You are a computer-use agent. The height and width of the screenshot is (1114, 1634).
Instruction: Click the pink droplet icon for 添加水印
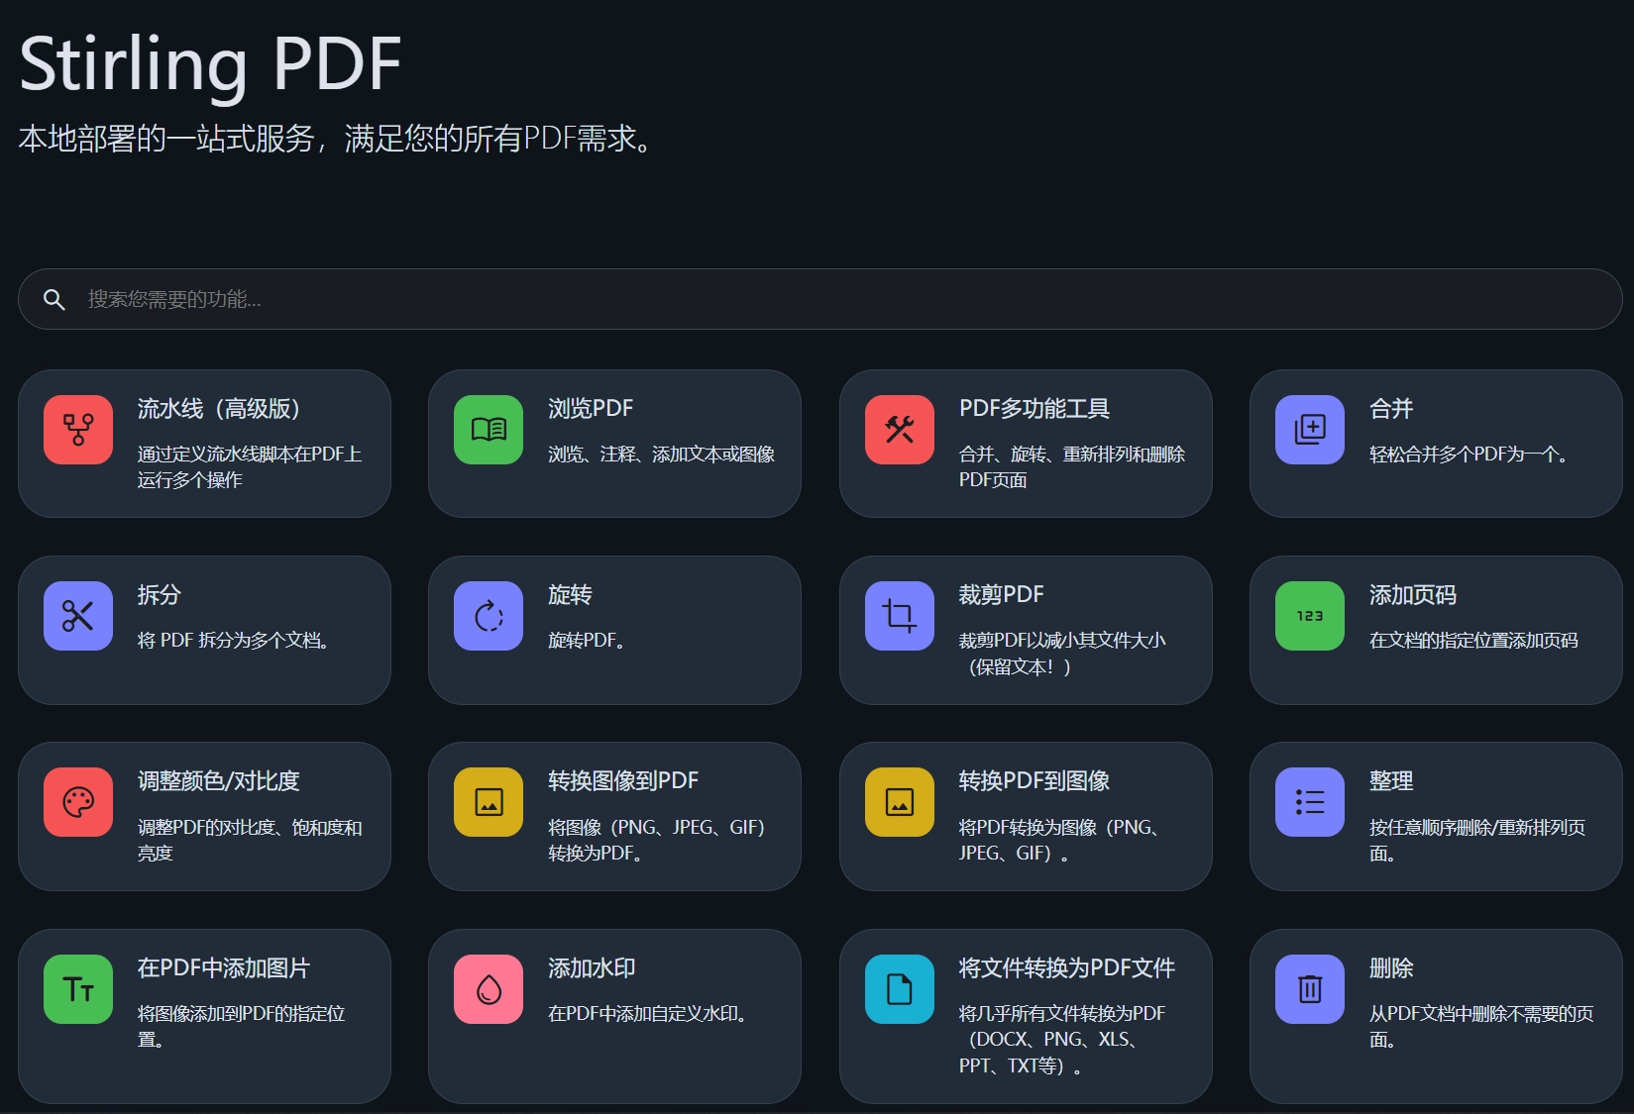pos(489,989)
